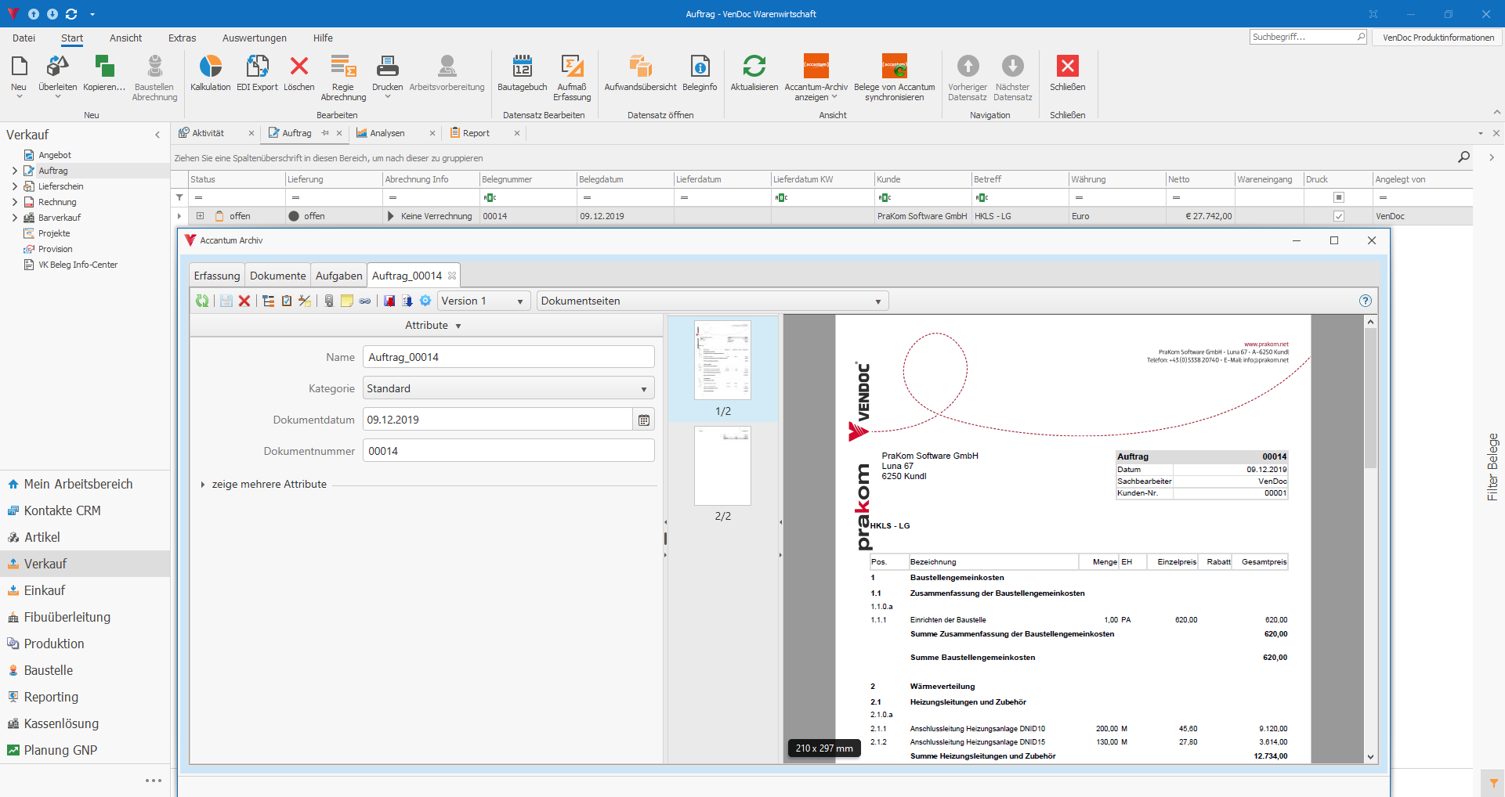Click VenDoc Produktinformationen button
The image size is (1505, 797).
pyautogui.click(x=1438, y=38)
